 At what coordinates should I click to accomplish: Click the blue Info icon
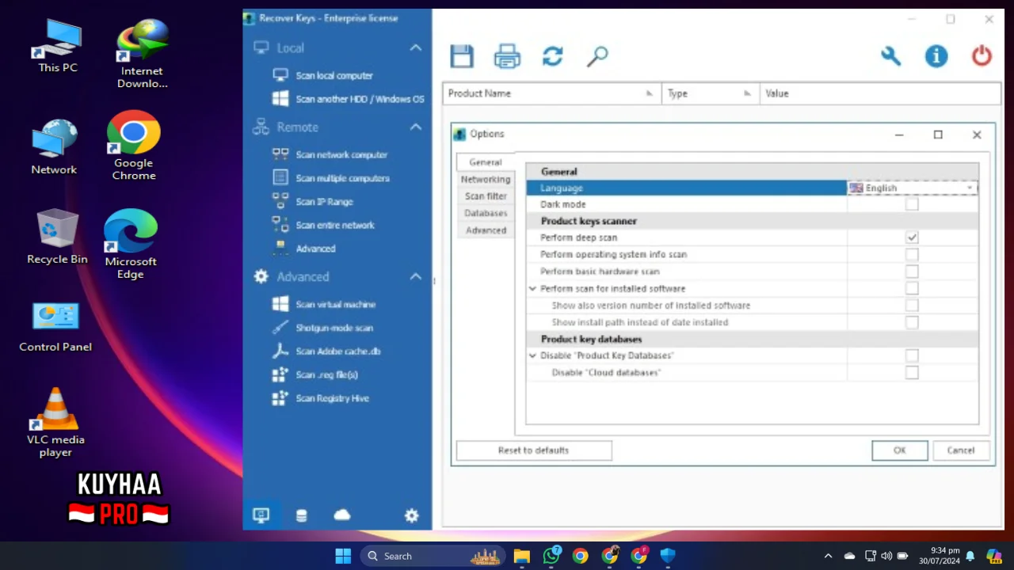(x=936, y=56)
